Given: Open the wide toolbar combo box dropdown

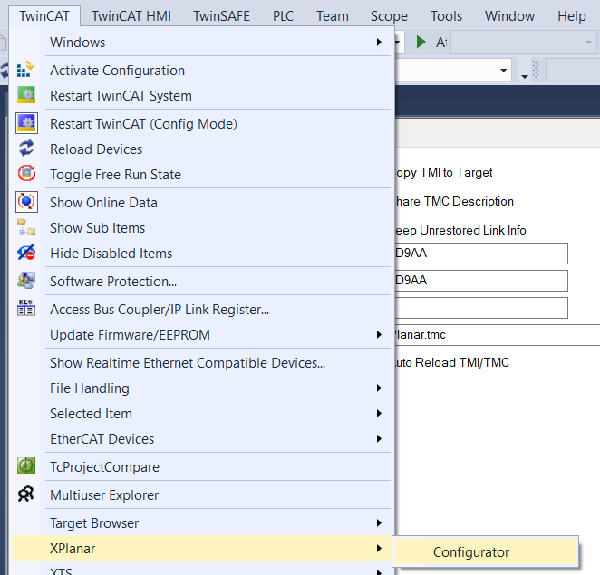Looking at the screenshot, I should [x=504, y=70].
